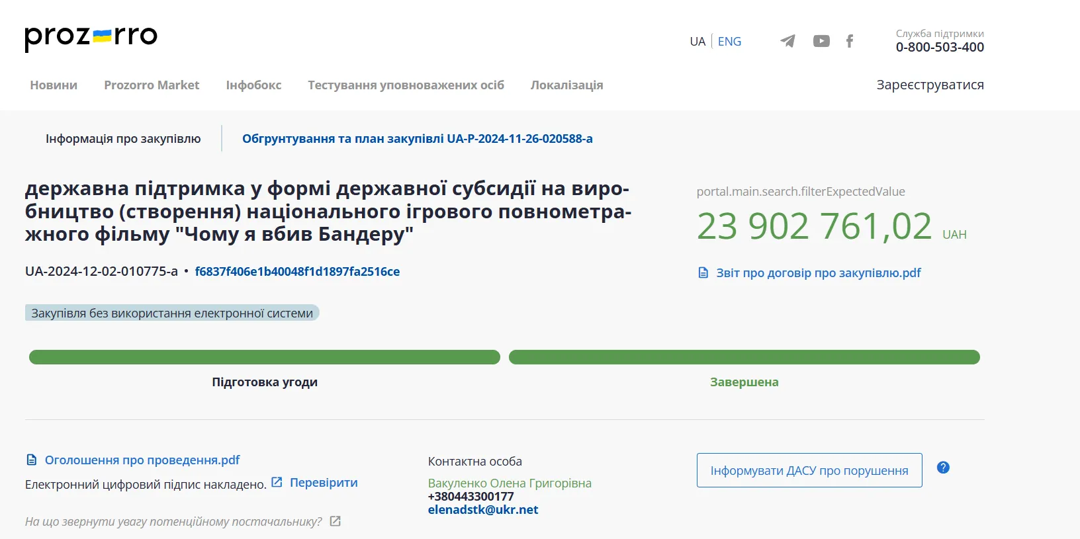Open the Інфобокс menu item
Screen dimensions: 1080x539
coord(253,85)
